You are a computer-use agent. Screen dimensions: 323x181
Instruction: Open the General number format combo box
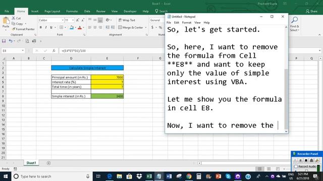pyautogui.click(x=157, y=20)
